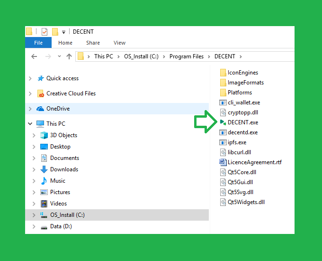Select the Videos tree item label
The height and width of the screenshot is (261, 322).
59,204
